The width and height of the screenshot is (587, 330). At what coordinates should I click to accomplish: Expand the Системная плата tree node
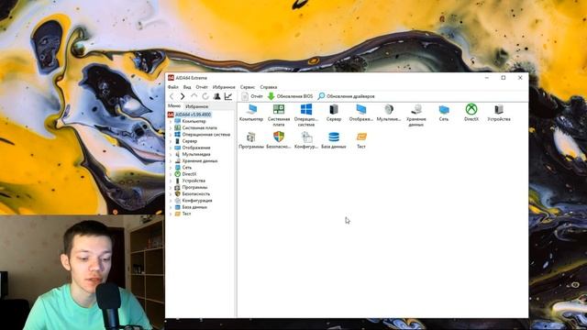click(x=171, y=128)
